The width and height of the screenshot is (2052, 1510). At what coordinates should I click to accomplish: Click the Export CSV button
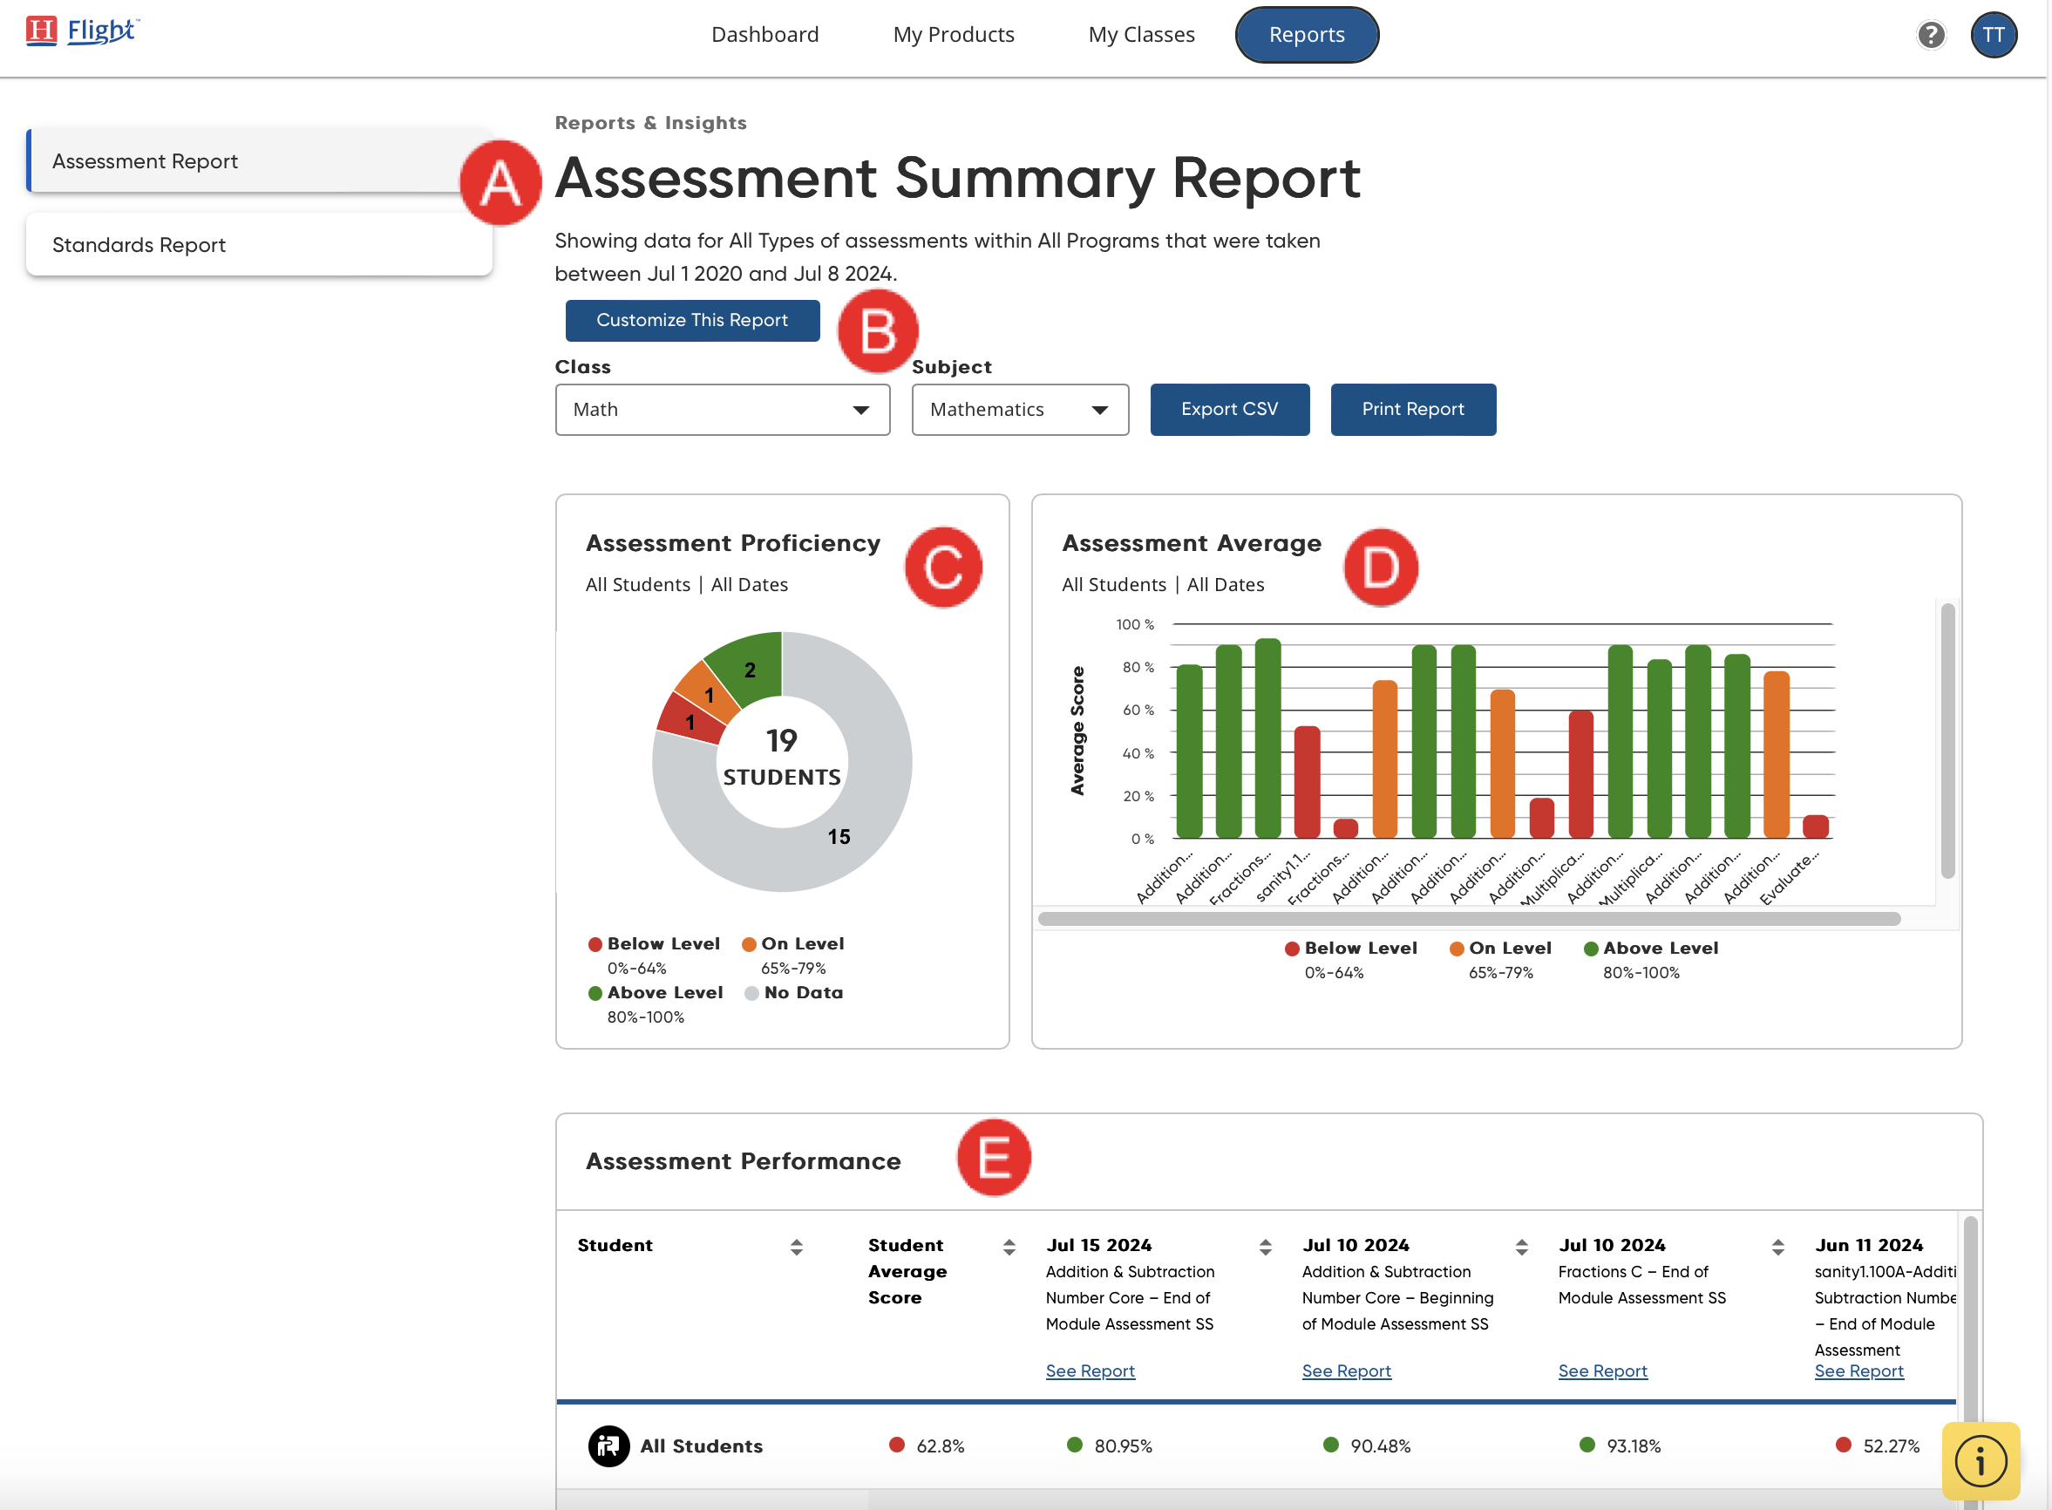[x=1228, y=410]
